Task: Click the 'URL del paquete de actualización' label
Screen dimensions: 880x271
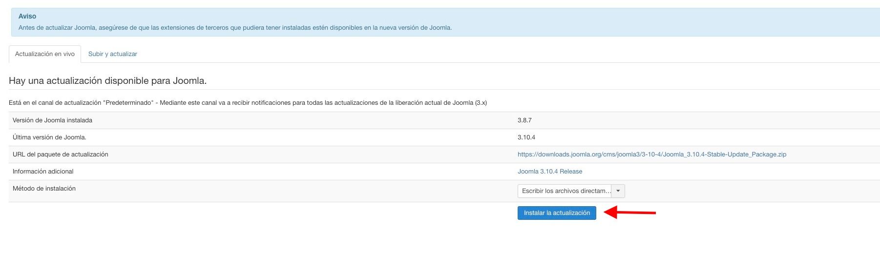Action: [61, 155]
